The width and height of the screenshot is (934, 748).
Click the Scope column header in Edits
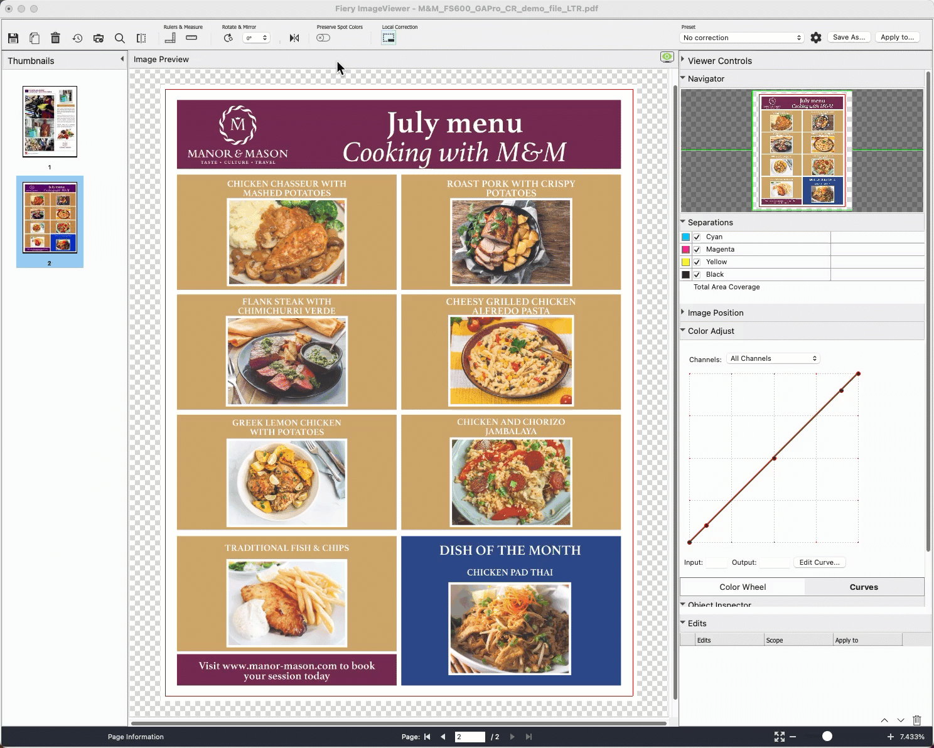pyautogui.click(x=798, y=640)
